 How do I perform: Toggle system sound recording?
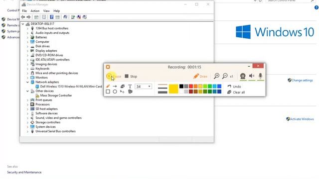[252, 76]
